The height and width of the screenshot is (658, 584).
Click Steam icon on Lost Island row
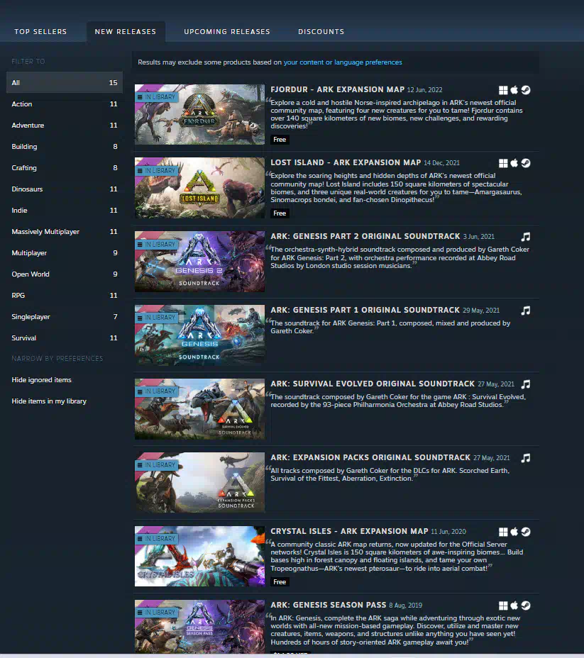526,163
